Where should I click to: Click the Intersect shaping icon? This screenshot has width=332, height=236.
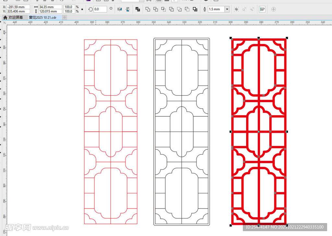[x=163, y=9]
